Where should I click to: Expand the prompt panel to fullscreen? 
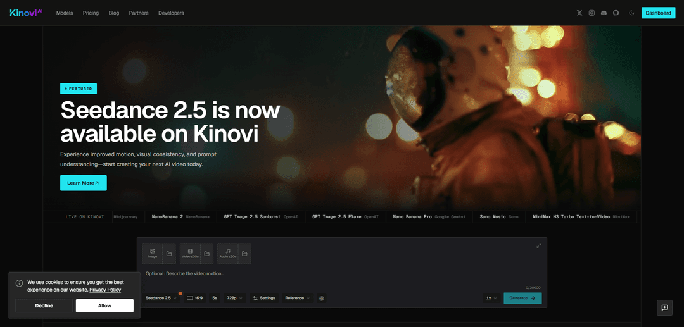[539, 245]
